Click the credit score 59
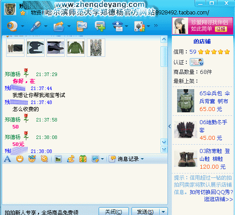The height and width of the screenshot is (215, 235). [193, 52]
